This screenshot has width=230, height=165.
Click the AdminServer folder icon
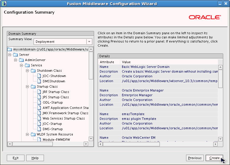[22, 60]
